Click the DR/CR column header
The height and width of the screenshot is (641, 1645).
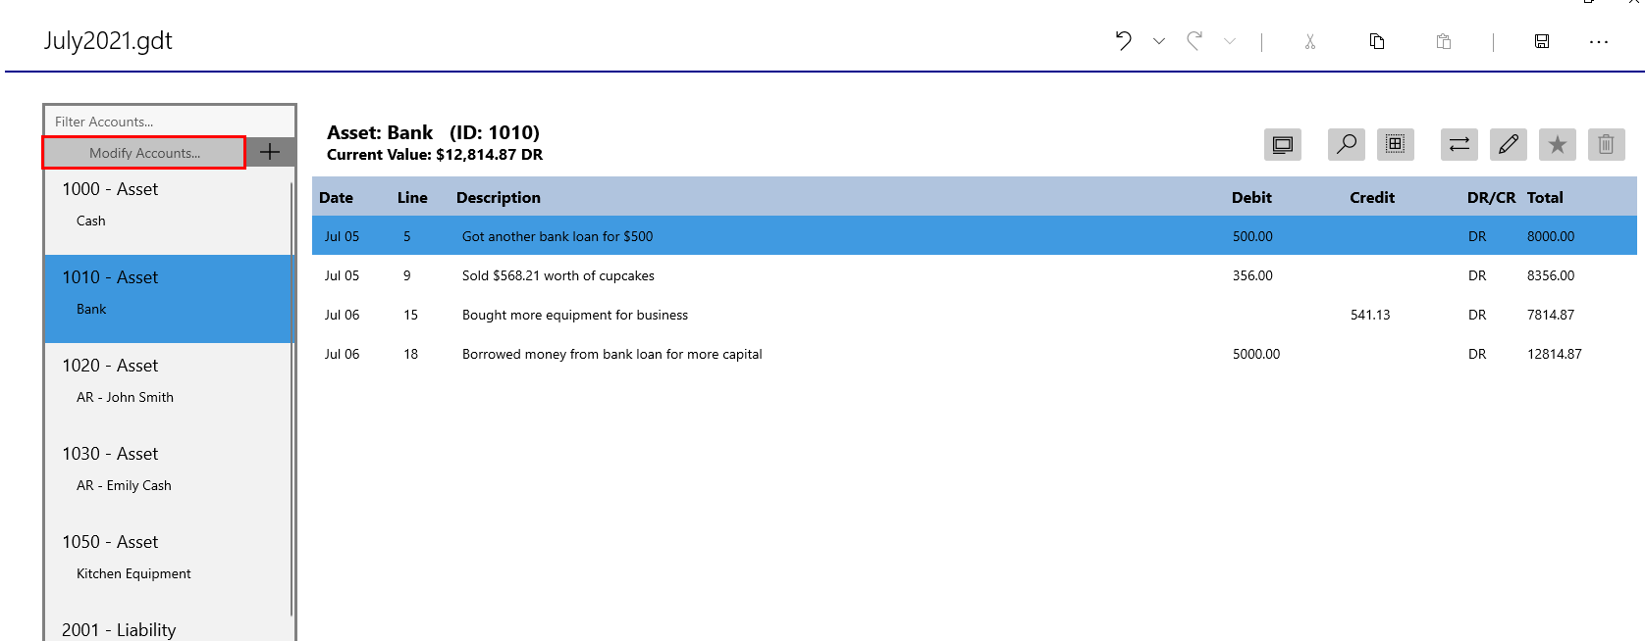[1491, 198]
